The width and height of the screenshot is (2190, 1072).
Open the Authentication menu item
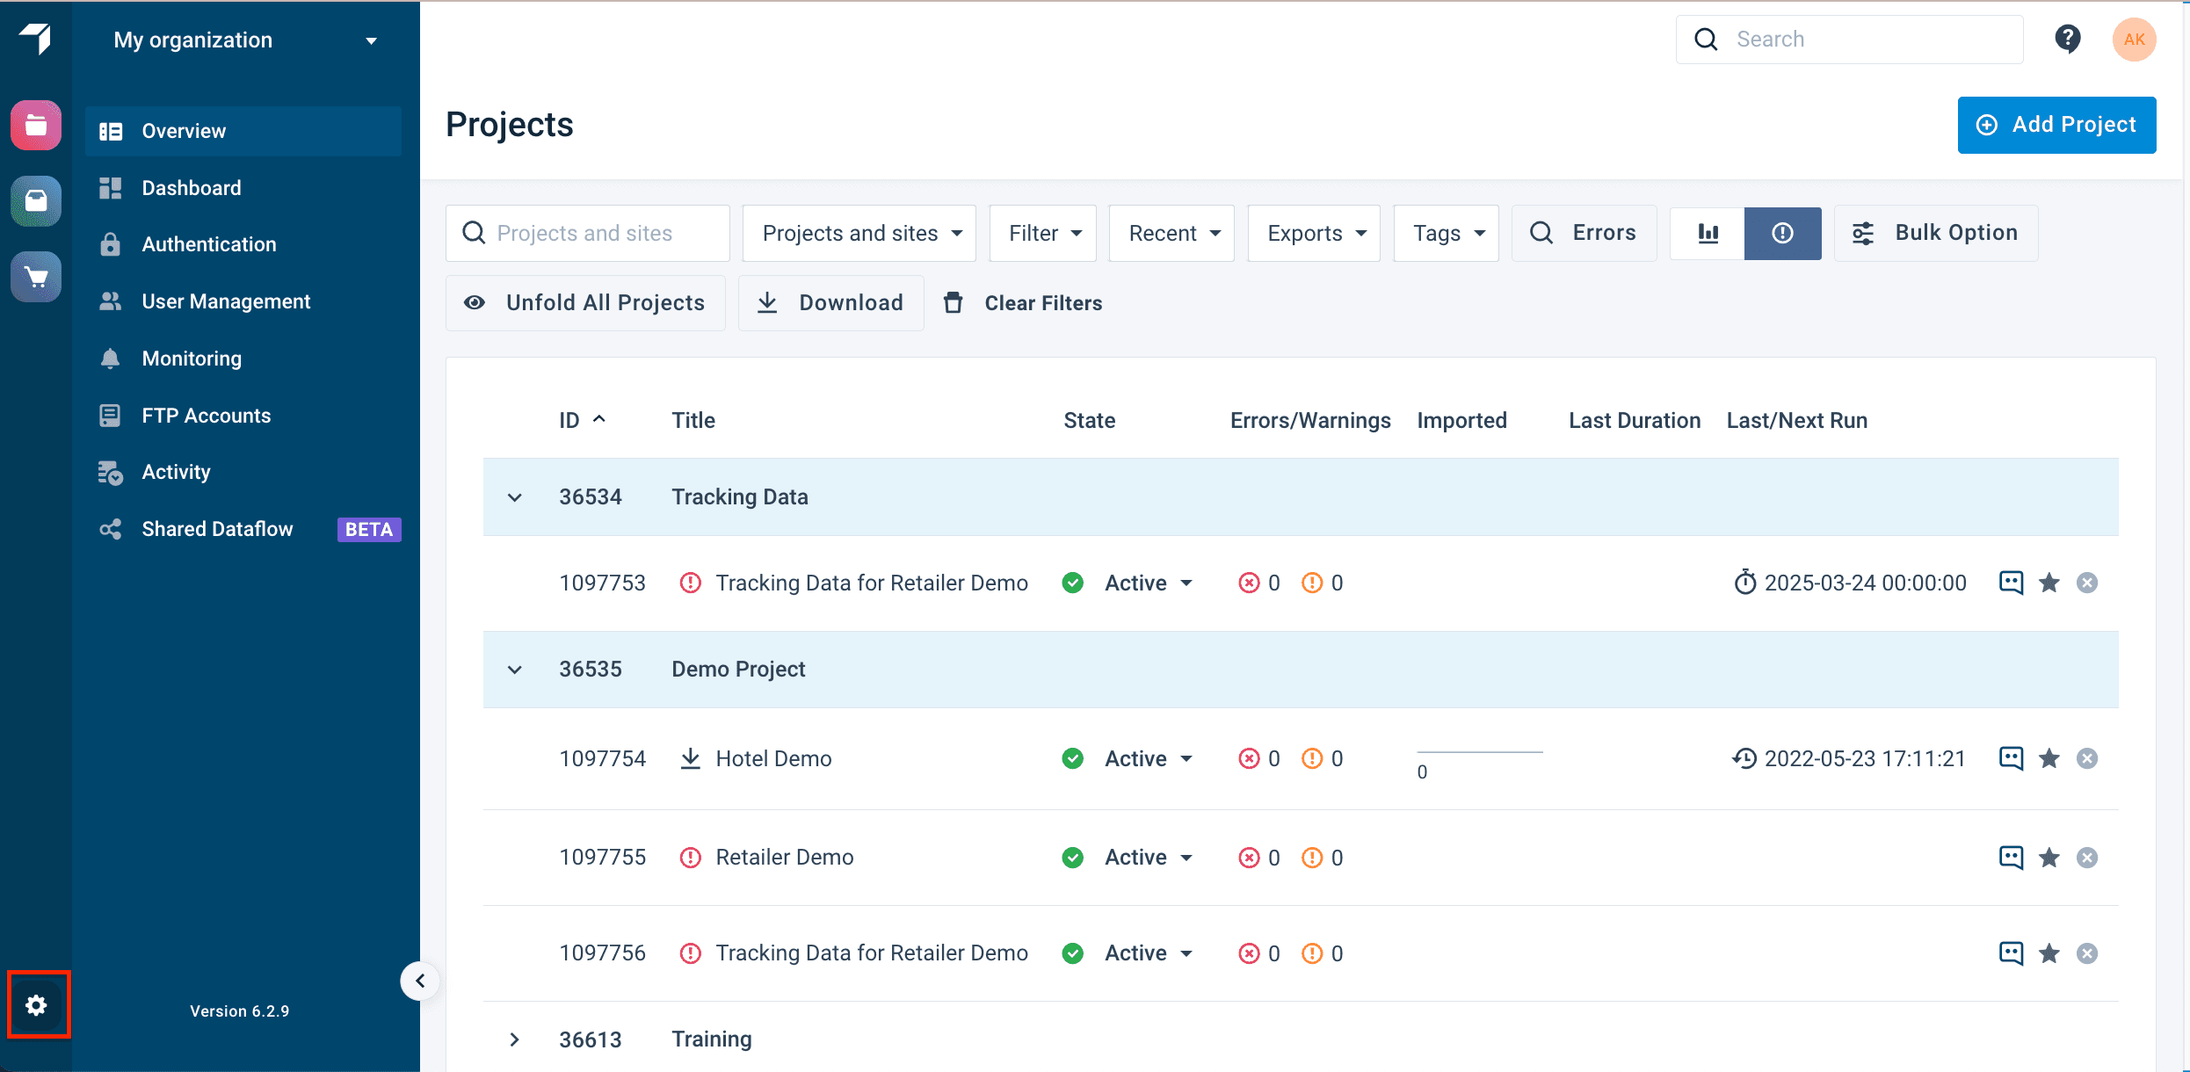[208, 244]
